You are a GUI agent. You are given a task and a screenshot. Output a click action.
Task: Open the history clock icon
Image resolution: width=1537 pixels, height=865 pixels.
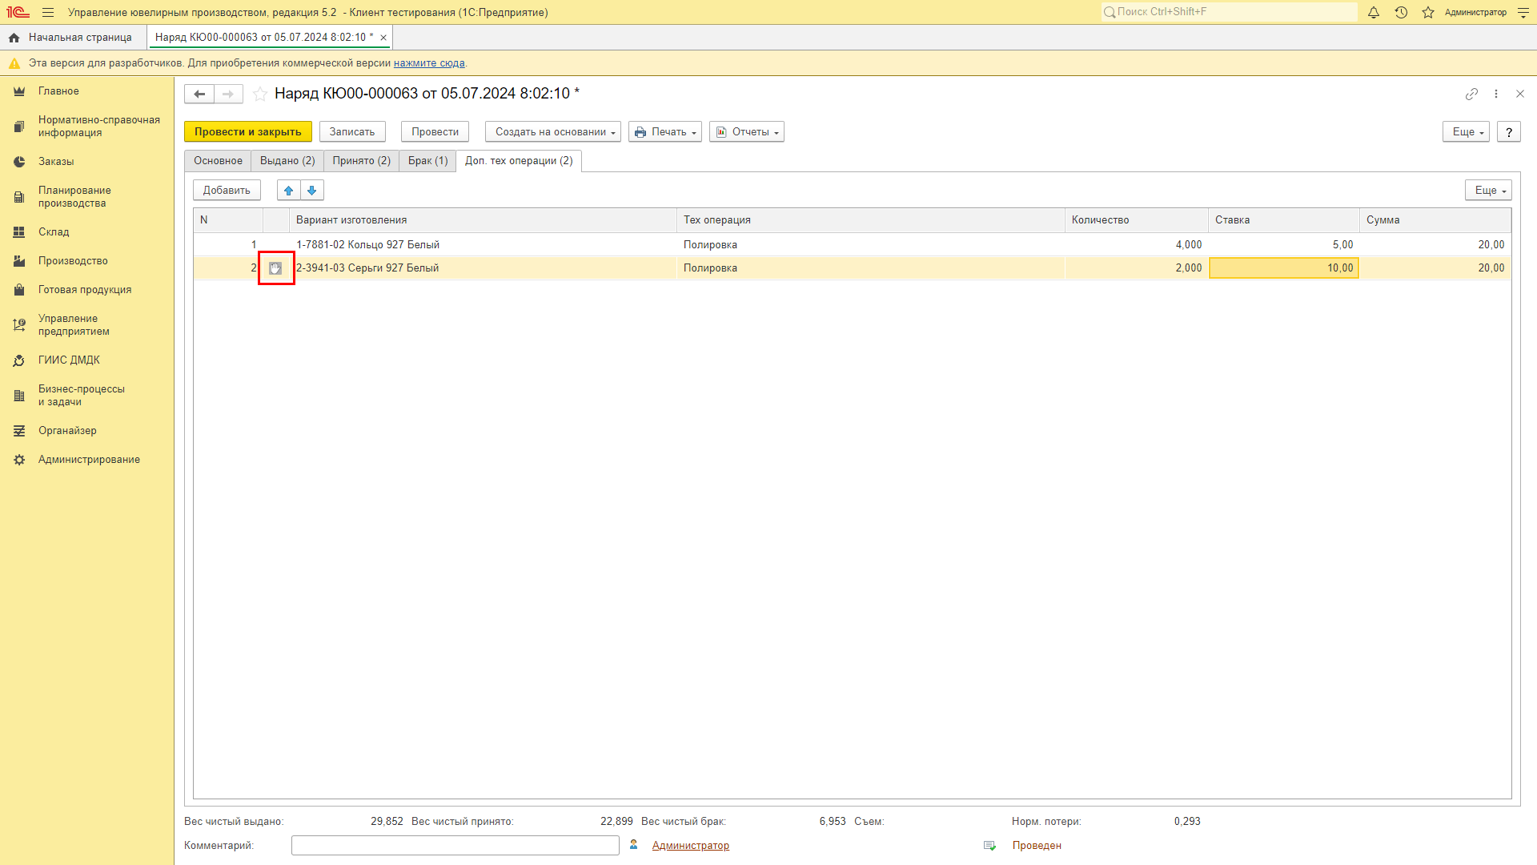click(1401, 13)
